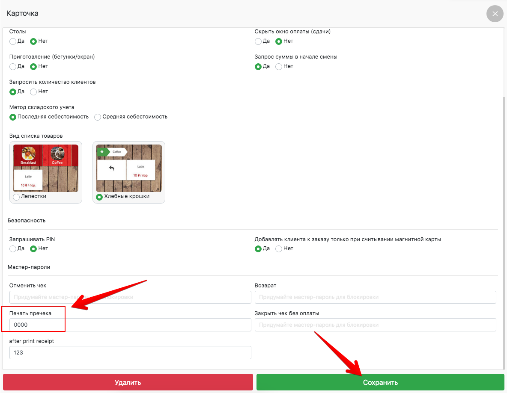The height and width of the screenshot is (393, 507).
Task: Select the Лепестки radio button
Action: pos(16,197)
